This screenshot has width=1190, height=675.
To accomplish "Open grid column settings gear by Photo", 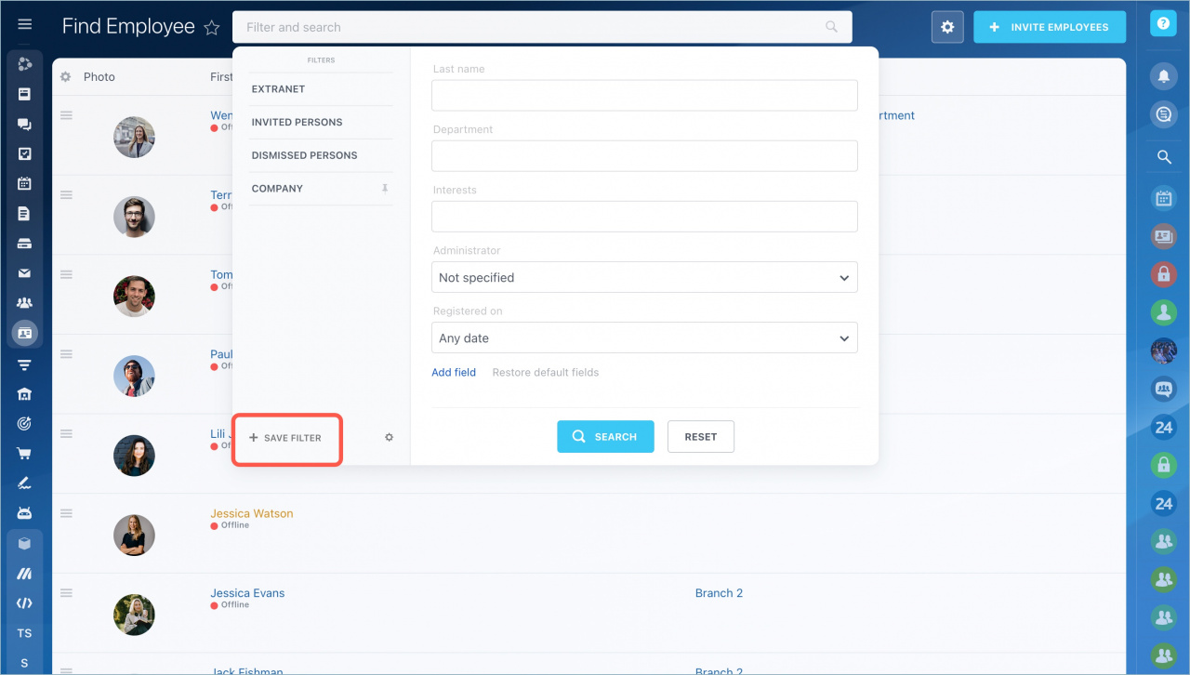I will point(66,77).
